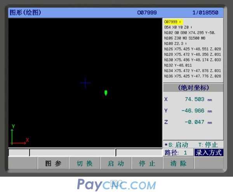Screen dimensions: 233x192
Task: Select code line N132 Y-48.011
Action: [178, 65]
